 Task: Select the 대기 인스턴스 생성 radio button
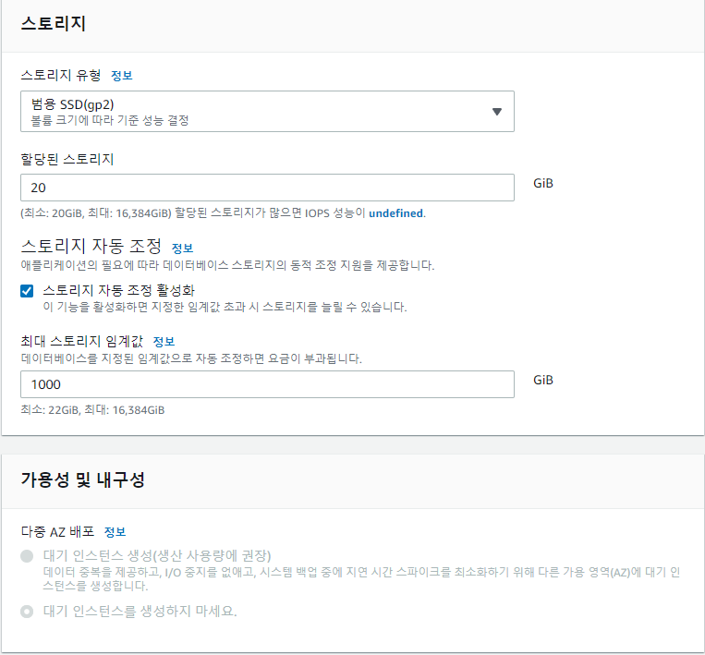point(27,556)
